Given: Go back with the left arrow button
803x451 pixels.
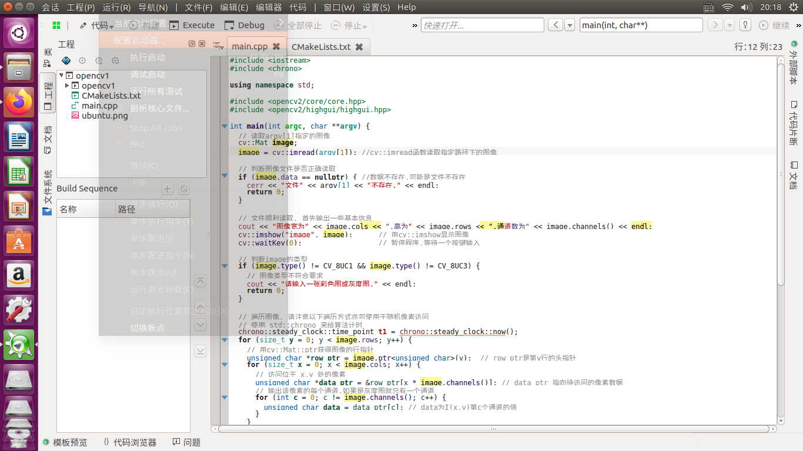Looking at the screenshot, I should (x=556, y=25).
